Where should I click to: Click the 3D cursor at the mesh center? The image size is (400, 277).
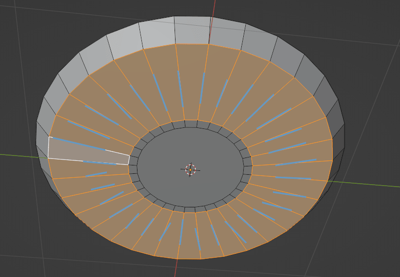pos(190,169)
